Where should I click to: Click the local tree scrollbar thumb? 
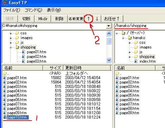click(109, 41)
